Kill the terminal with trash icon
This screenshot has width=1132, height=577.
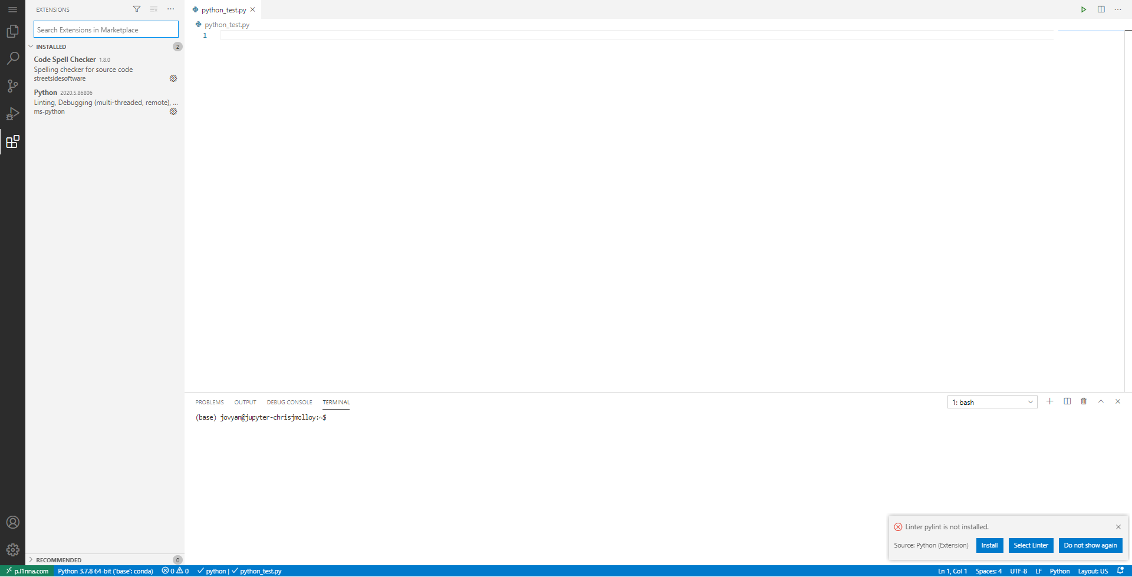1084,401
